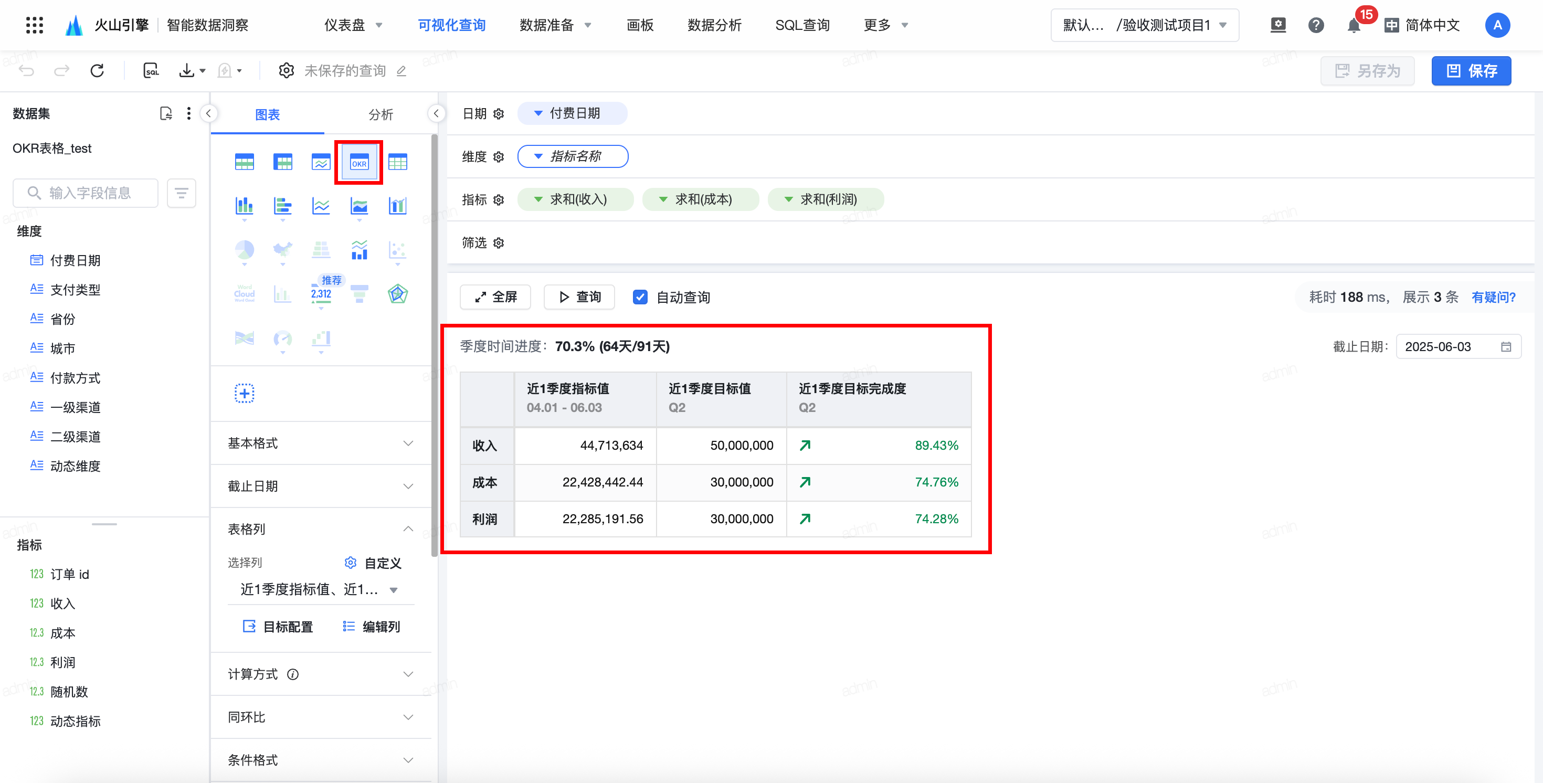1543x783 pixels.
Task: Expand the 计算方式 section
Action: tap(321, 674)
